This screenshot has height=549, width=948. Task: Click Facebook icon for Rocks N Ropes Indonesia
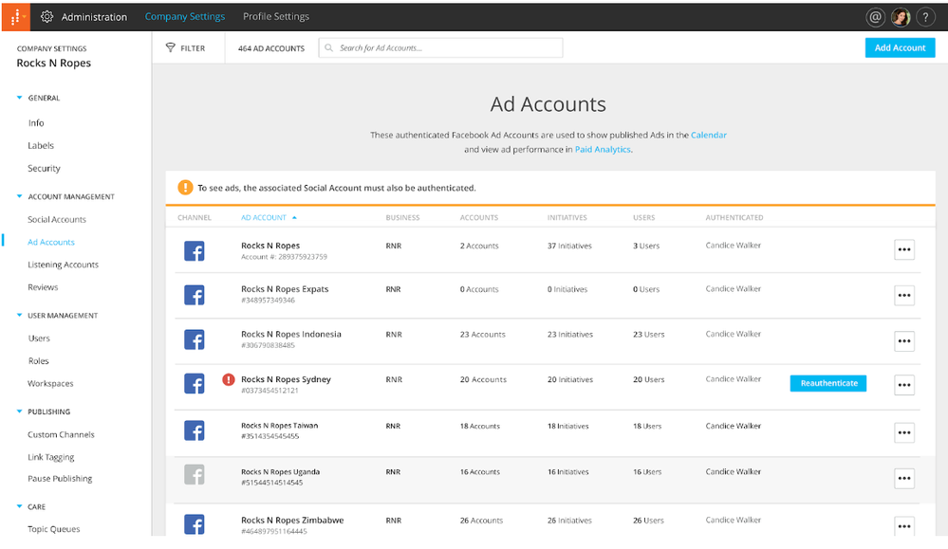pyautogui.click(x=195, y=340)
